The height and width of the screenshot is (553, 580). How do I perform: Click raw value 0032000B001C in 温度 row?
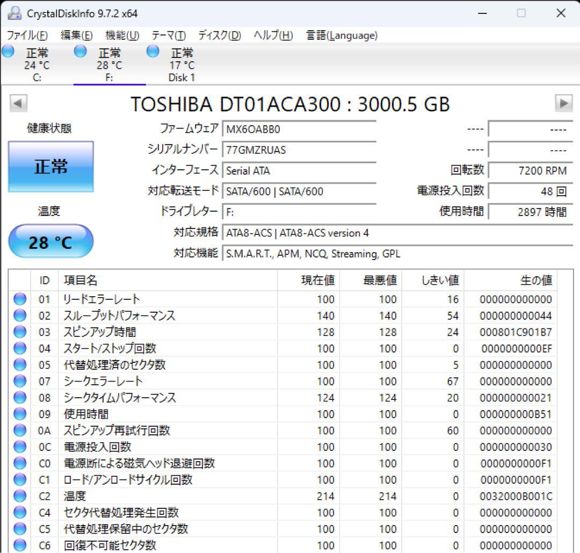tap(516, 497)
